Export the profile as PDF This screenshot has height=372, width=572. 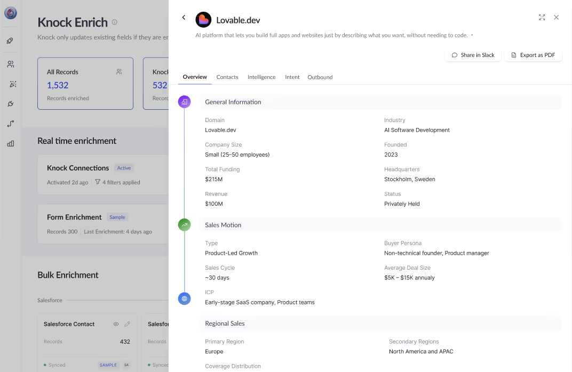[533, 55]
